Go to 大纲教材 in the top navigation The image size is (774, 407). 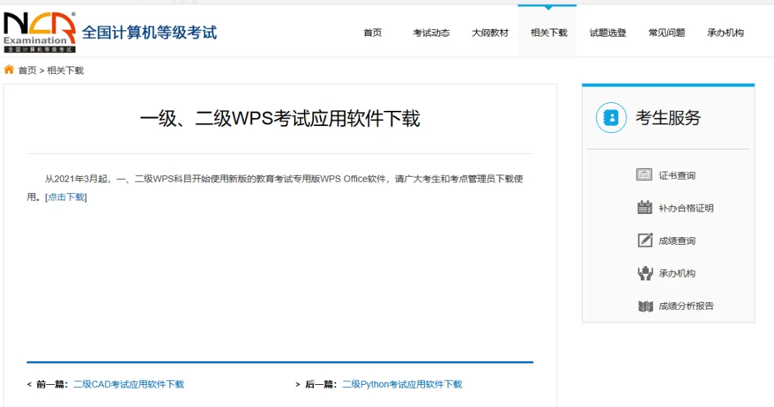[490, 32]
